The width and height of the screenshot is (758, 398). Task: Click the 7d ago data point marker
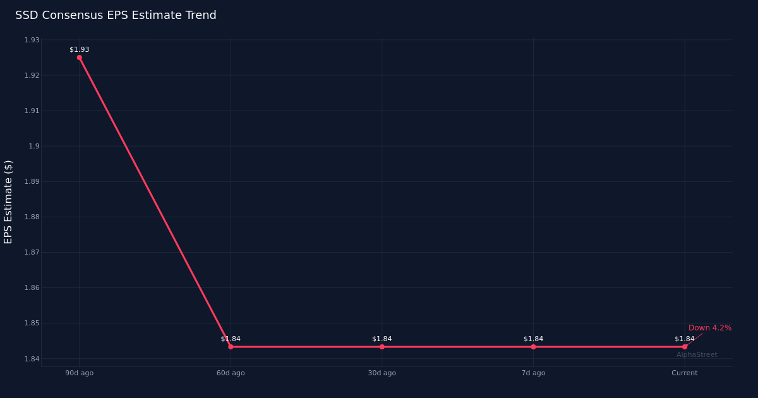[533, 347]
